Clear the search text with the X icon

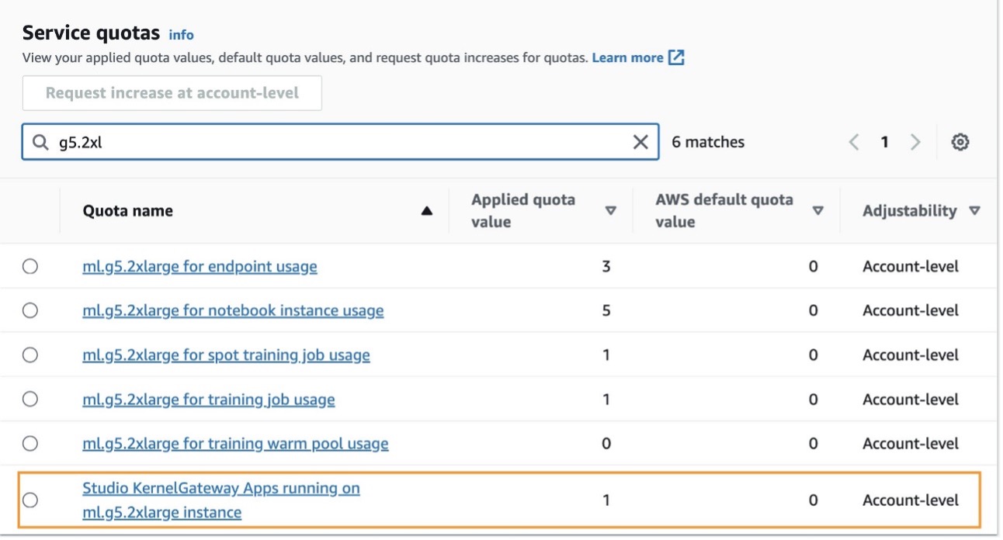coord(640,142)
